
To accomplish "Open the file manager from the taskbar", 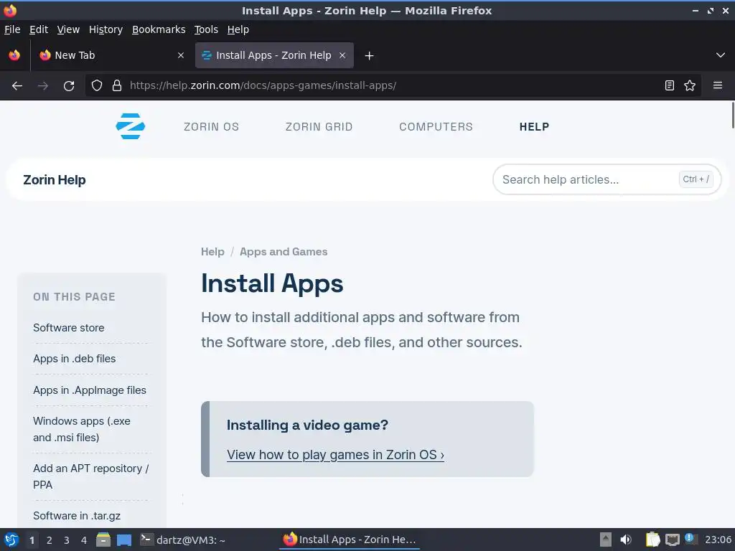I will click(x=103, y=540).
